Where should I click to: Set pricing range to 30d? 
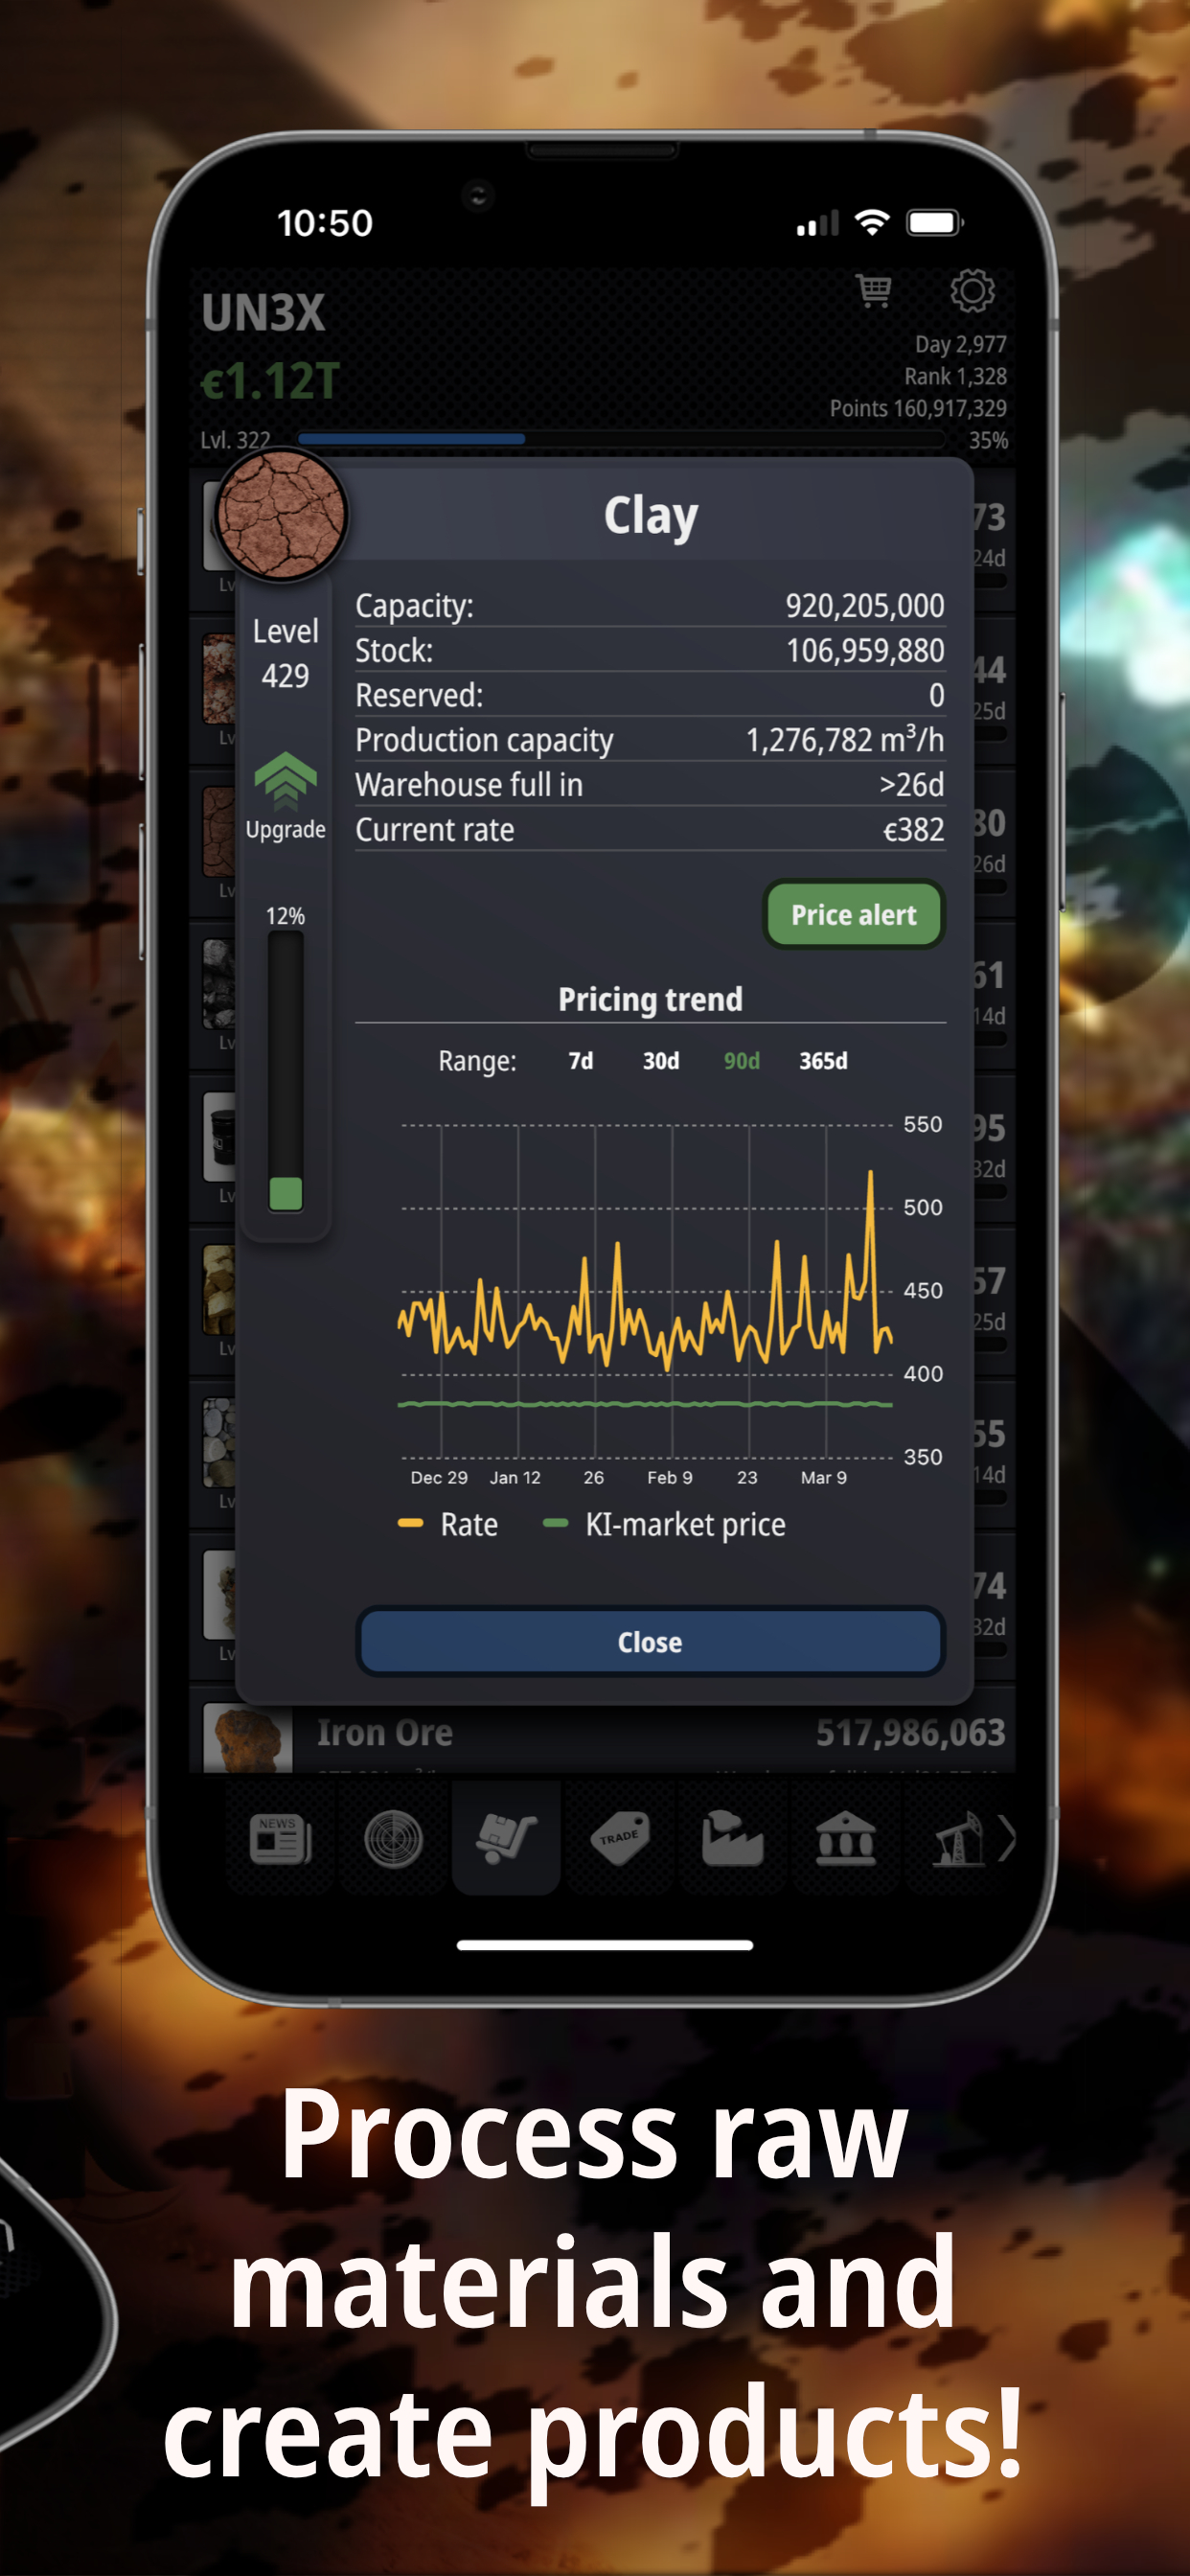tap(660, 1061)
